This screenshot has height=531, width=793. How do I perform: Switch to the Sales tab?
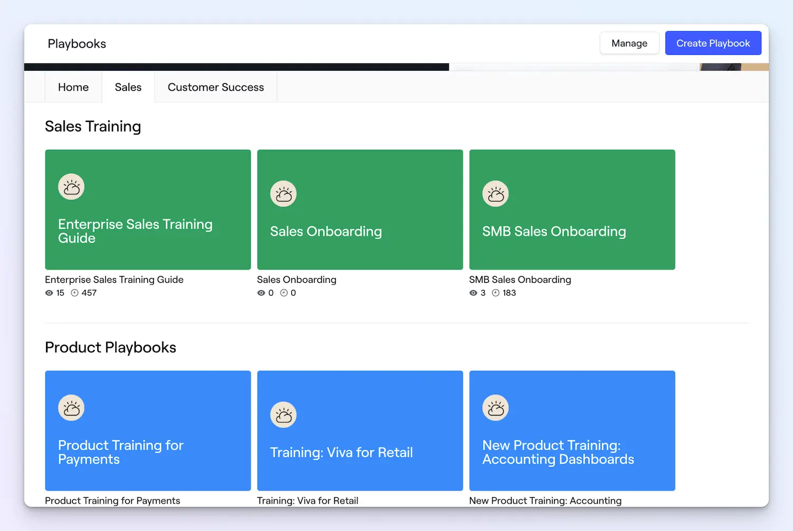tap(128, 87)
